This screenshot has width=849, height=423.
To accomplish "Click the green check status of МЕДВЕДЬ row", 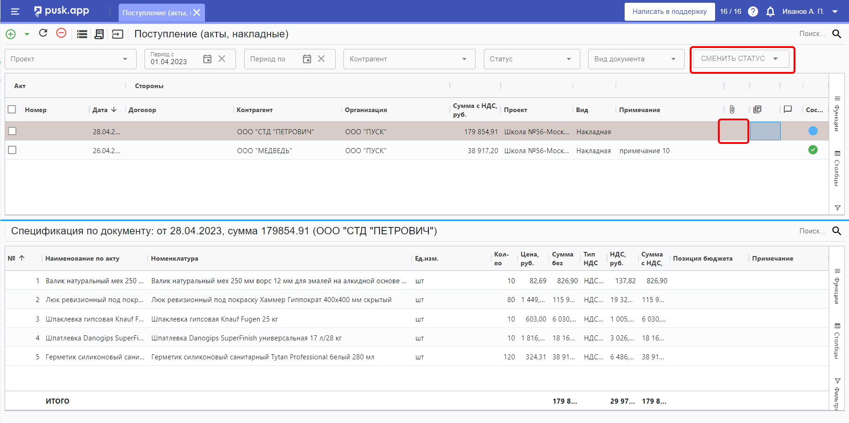I will (813, 149).
